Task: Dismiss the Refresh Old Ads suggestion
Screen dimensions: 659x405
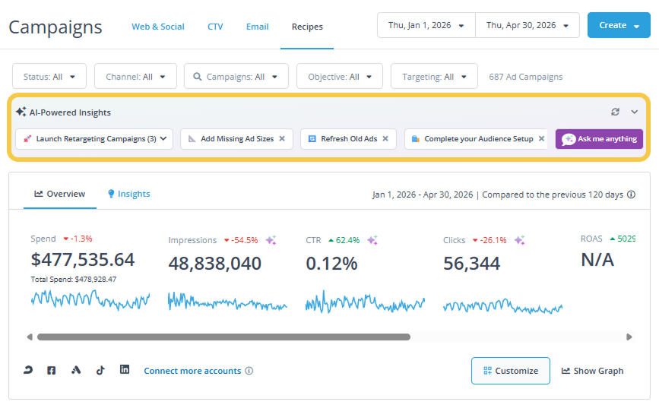Action: coord(385,138)
